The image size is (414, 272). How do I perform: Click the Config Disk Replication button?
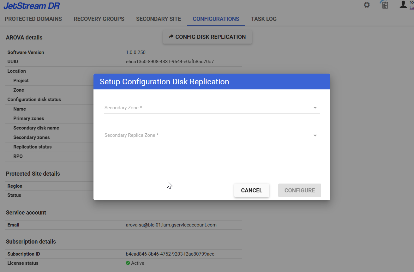(207, 37)
